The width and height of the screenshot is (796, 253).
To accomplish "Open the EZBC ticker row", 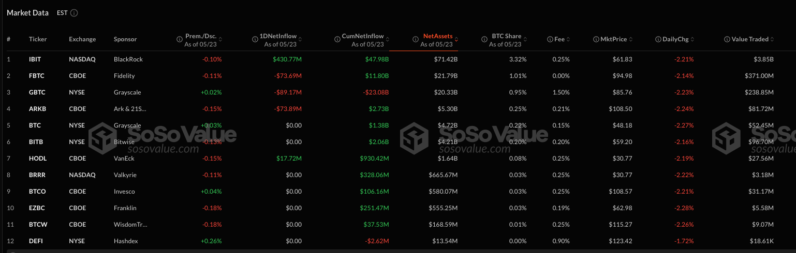I will [37, 208].
